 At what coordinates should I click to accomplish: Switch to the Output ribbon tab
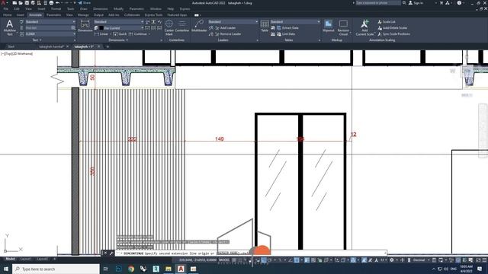(98, 15)
